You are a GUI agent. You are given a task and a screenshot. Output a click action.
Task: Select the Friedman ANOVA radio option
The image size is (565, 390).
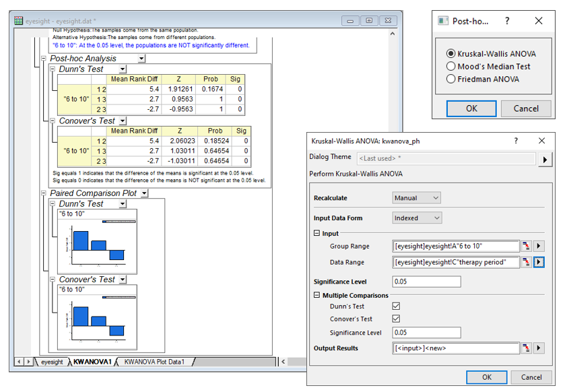(x=451, y=79)
